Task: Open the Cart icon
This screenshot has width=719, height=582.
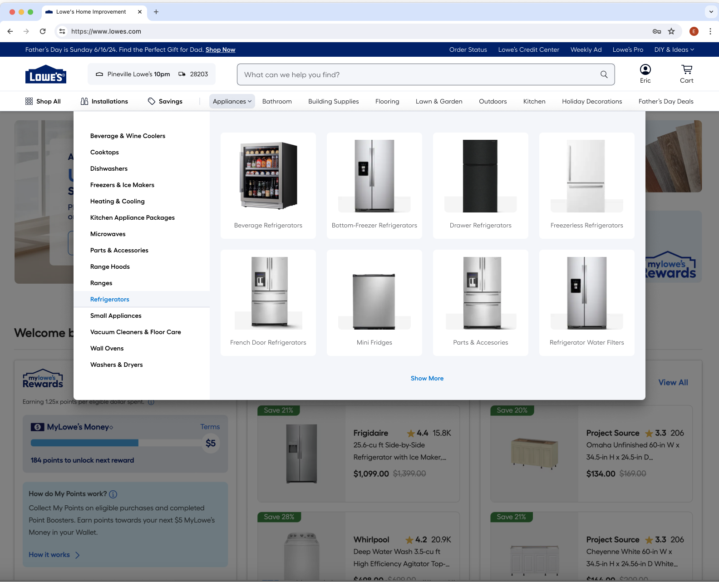Action: tap(686, 74)
